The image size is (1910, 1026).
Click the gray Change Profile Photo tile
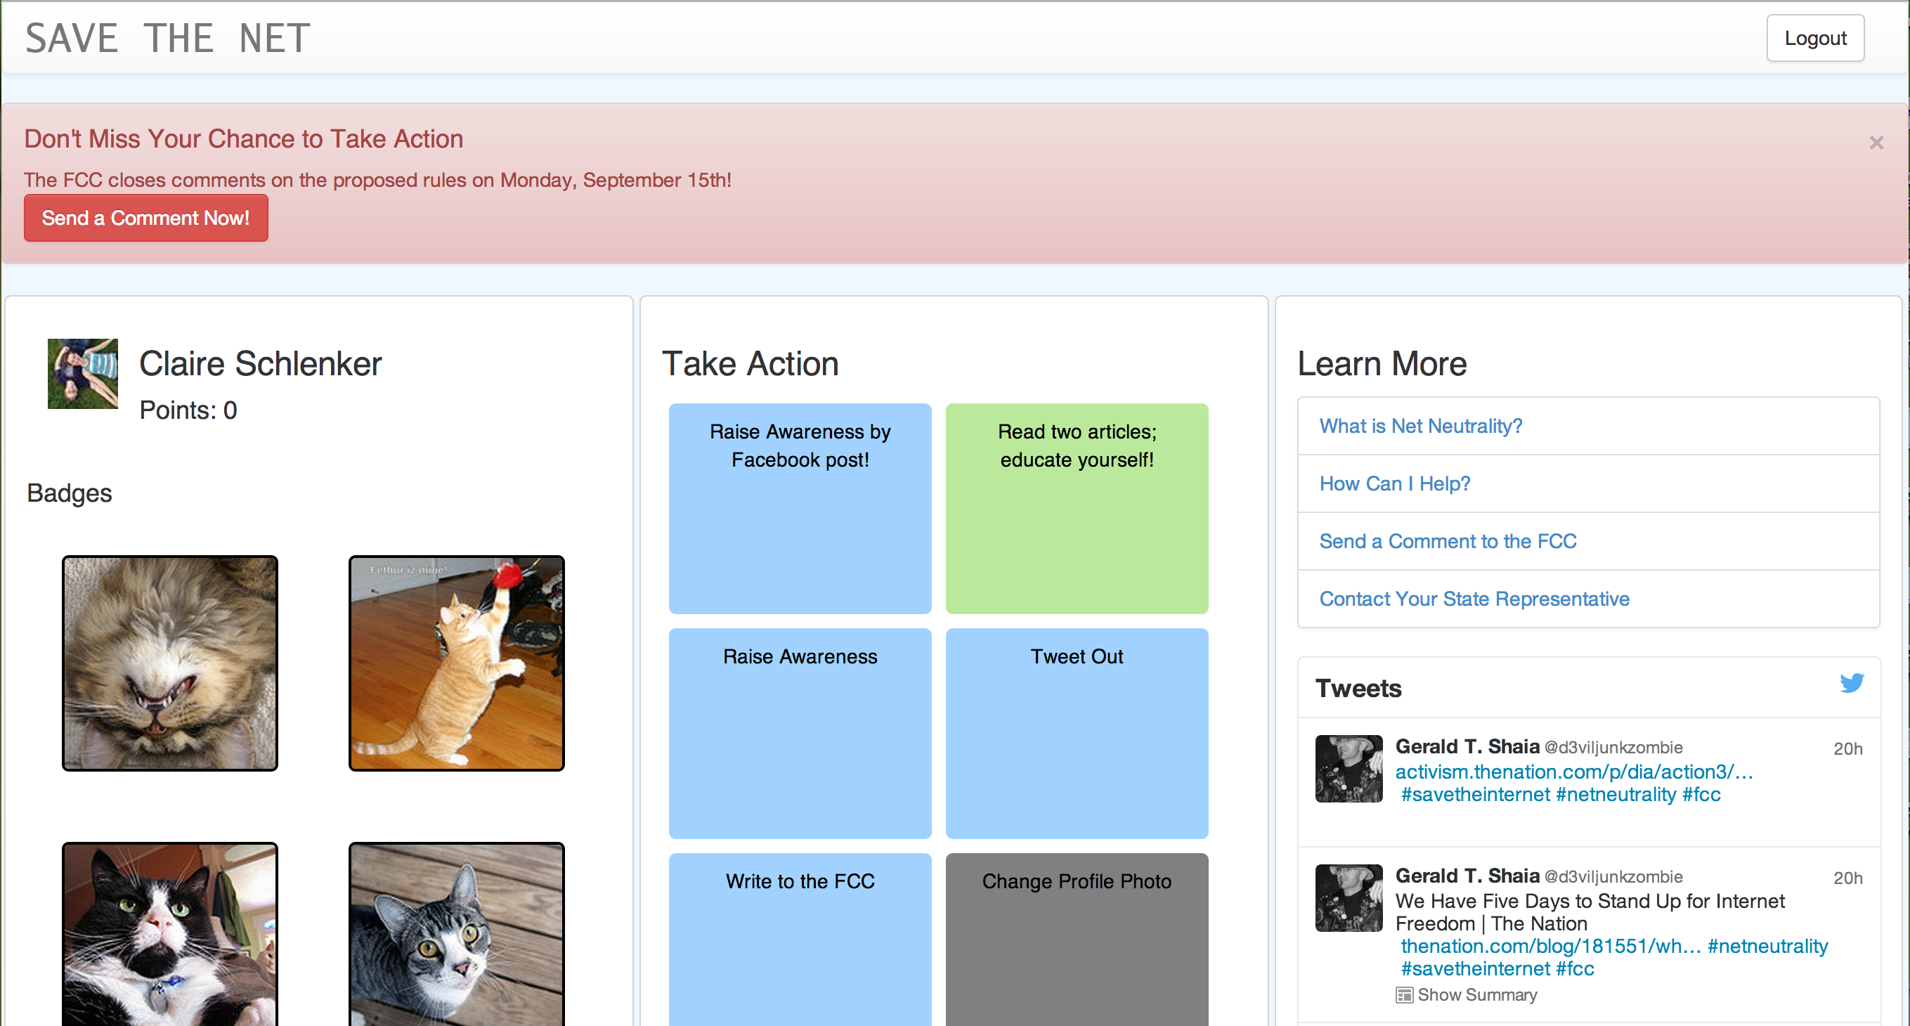1076,939
